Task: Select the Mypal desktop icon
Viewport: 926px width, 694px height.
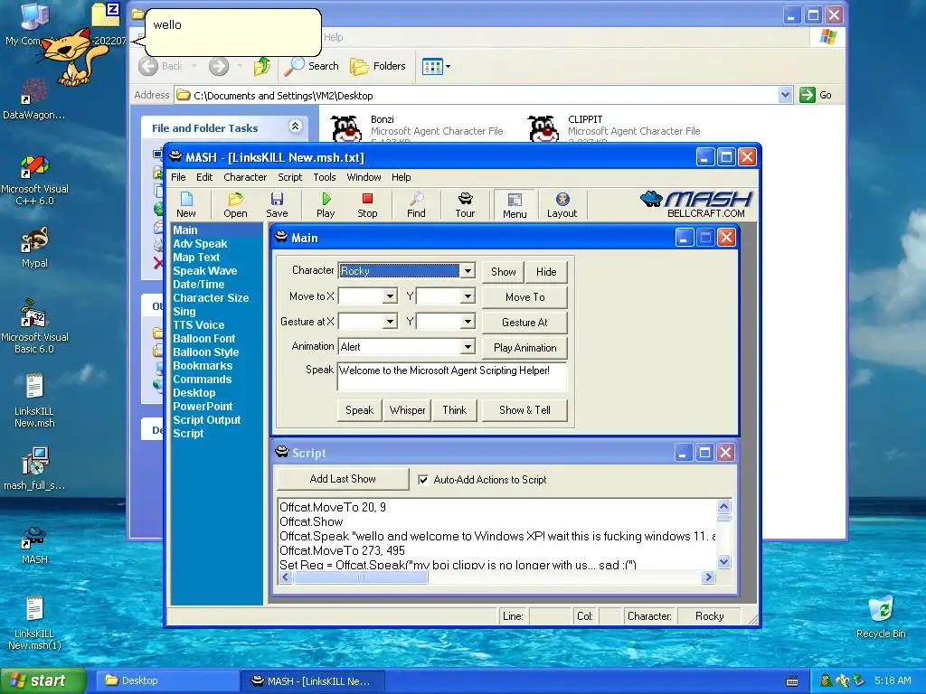Action: (34, 248)
